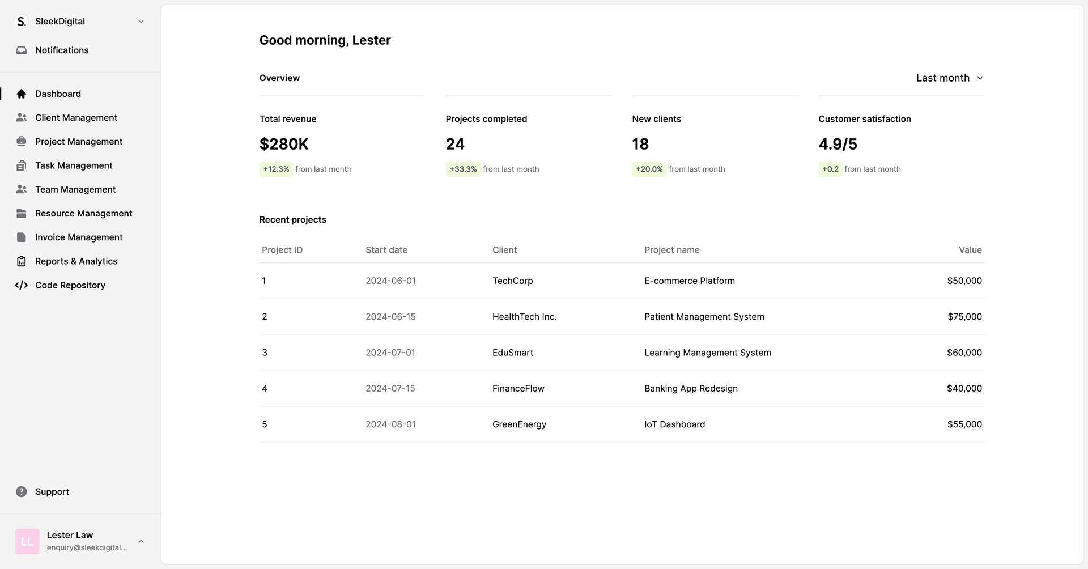Select the Task Management list icon

point(21,165)
